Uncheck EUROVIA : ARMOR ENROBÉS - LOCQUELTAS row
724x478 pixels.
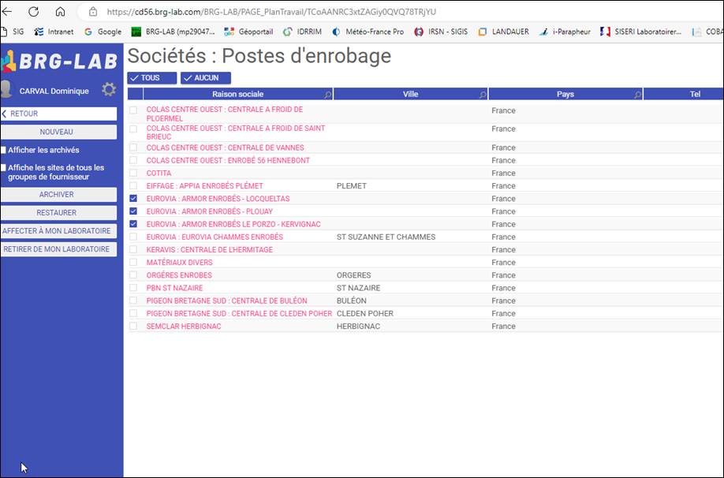click(x=133, y=199)
